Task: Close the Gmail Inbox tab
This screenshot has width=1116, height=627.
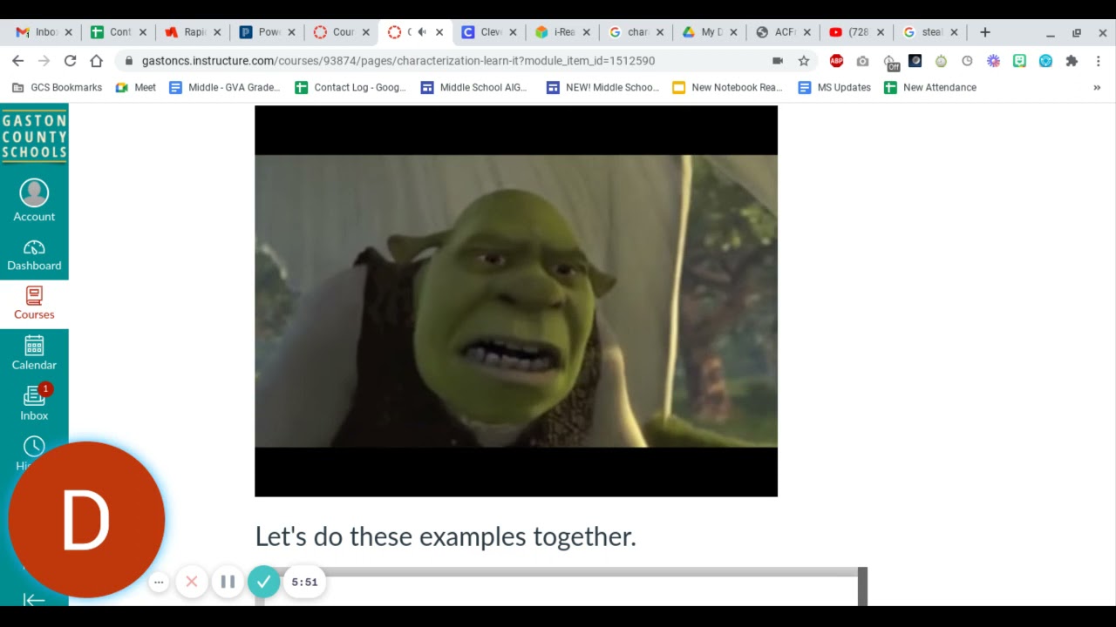Action: pyautogui.click(x=69, y=32)
